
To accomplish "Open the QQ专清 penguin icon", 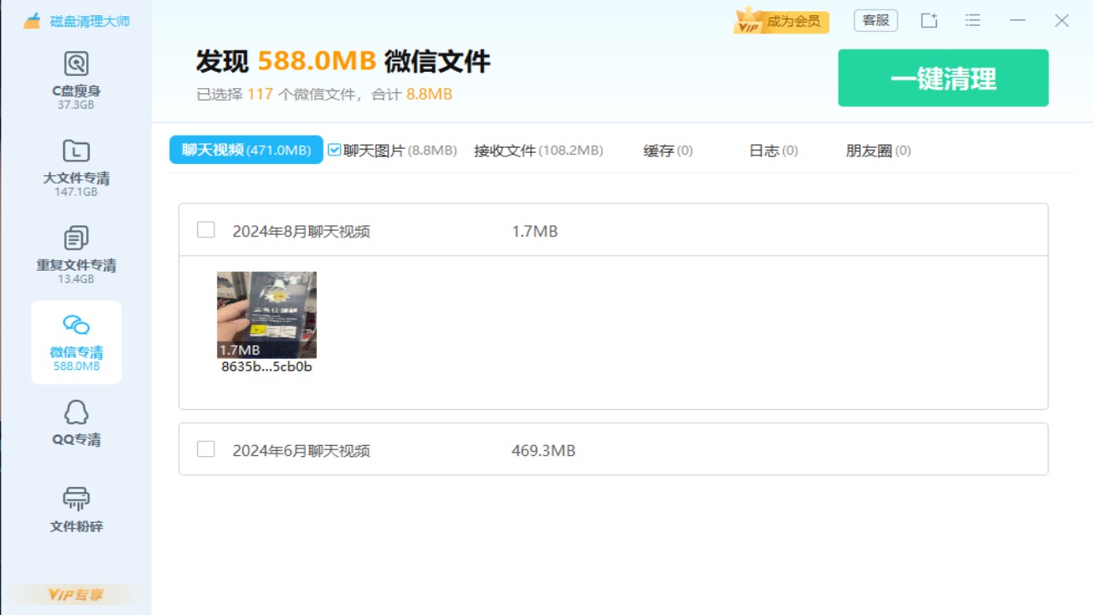I will (x=76, y=413).
